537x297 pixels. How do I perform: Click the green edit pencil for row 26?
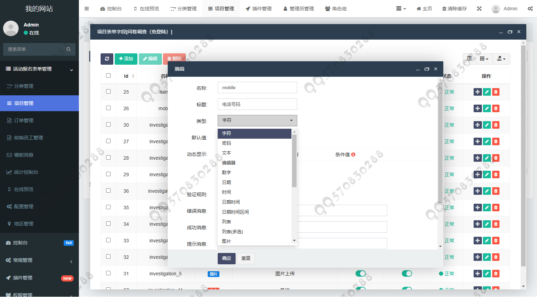point(487,108)
